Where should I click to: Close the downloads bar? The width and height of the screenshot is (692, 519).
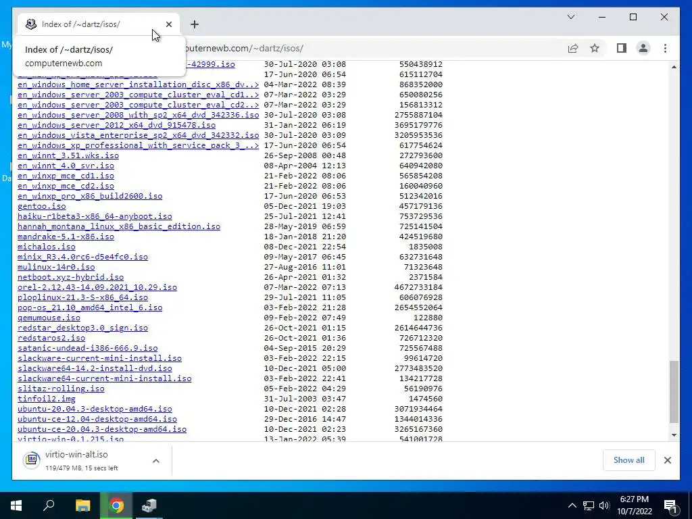pyautogui.click(x=667, y=460)
